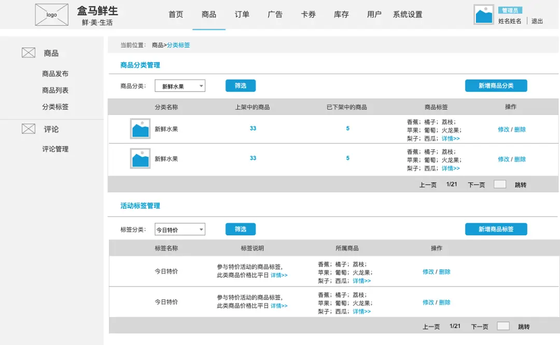Click the Hema logo icon at top left
Screen dimensions: 560x345
(x=51, y=14)
